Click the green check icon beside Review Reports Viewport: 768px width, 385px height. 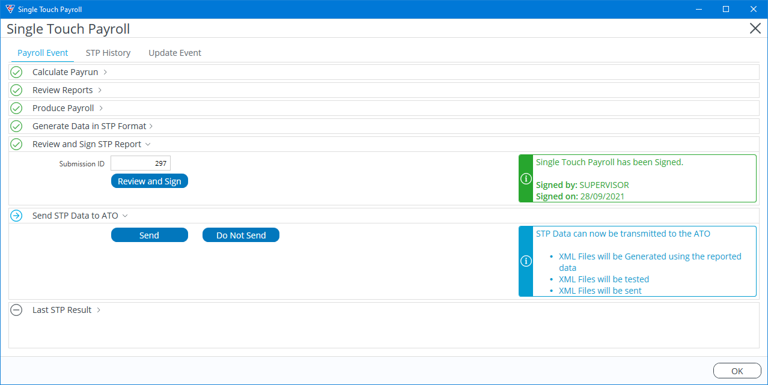16,90
